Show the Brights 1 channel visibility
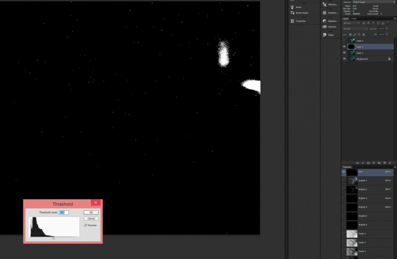This screenshot has width=397, height=259. pos(344,181)
